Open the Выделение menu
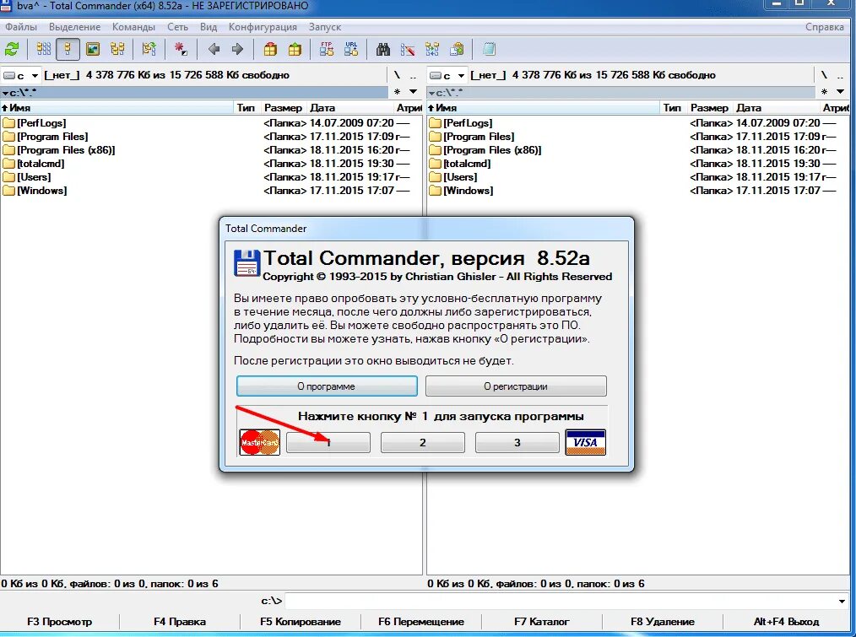 [x=75, y=27]
